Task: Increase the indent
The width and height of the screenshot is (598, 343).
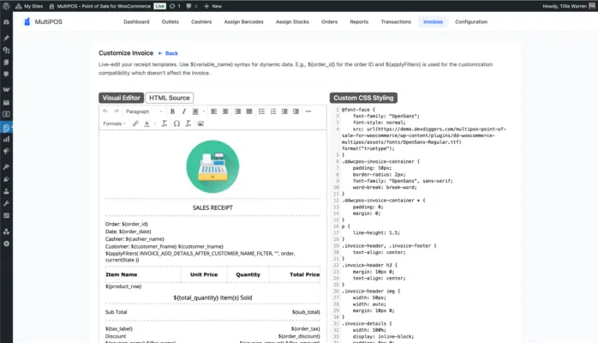Action: click(296, 111)
